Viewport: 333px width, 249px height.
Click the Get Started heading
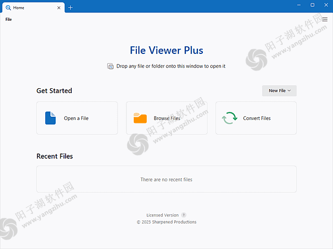(x=54, y=91)
